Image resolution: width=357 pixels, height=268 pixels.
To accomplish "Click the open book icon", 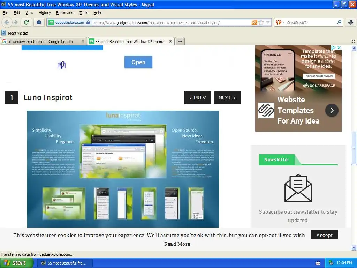I will point(61,65).
